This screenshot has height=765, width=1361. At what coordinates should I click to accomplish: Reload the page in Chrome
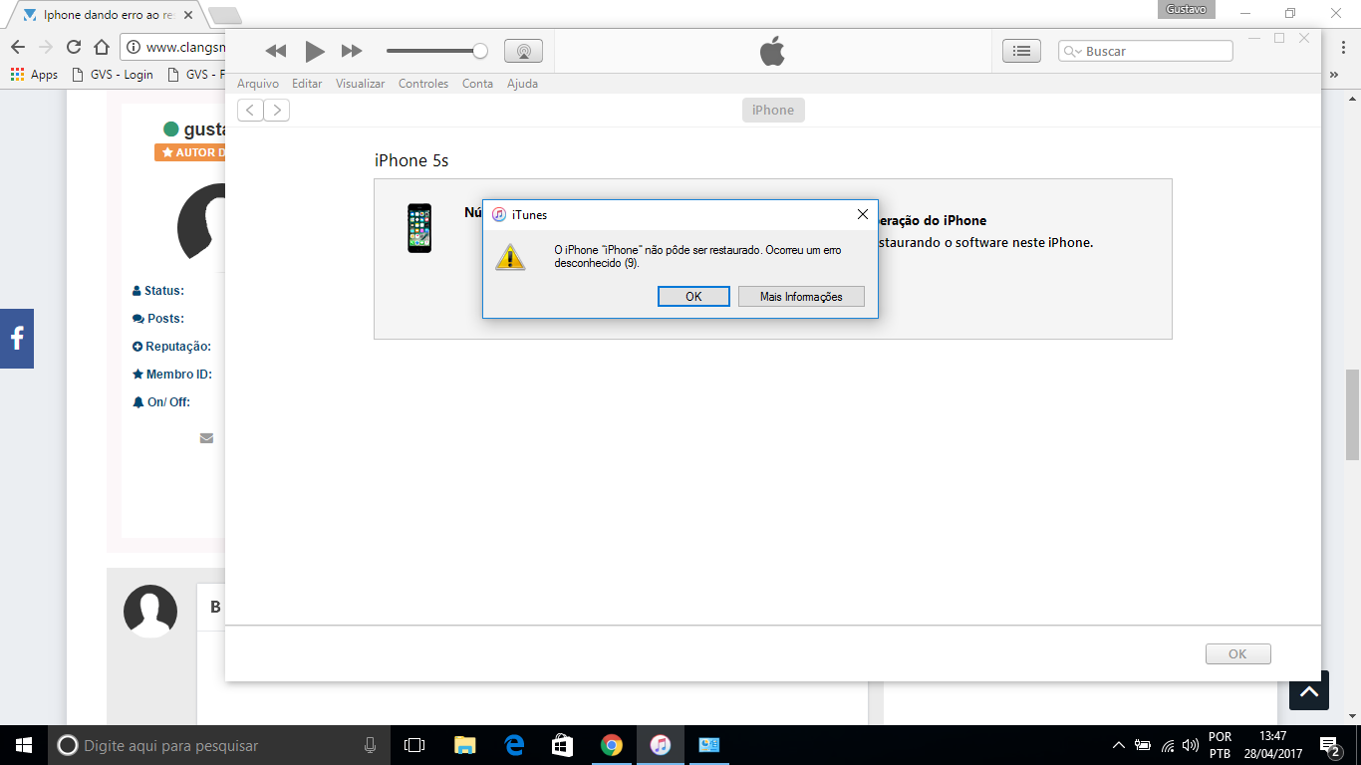click(x=74, y=47)
